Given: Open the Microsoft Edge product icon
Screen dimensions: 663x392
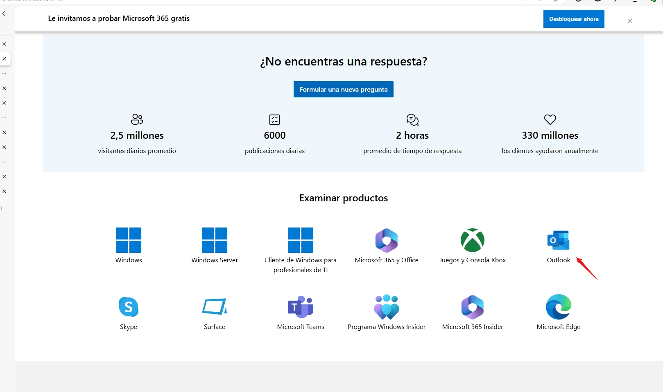Looking at the screenshot, I should click(559, 307).
